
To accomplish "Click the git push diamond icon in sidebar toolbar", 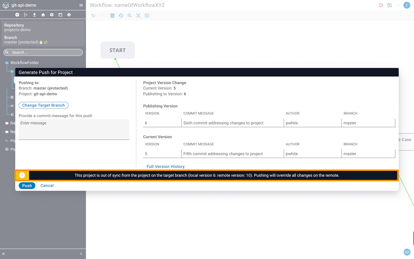I will point(69,15).
